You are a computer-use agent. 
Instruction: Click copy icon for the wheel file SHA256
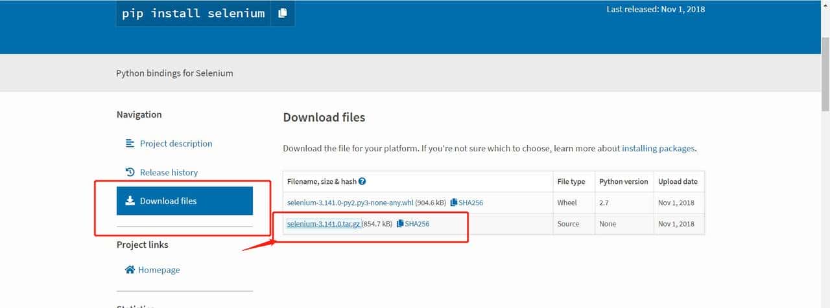454,203
